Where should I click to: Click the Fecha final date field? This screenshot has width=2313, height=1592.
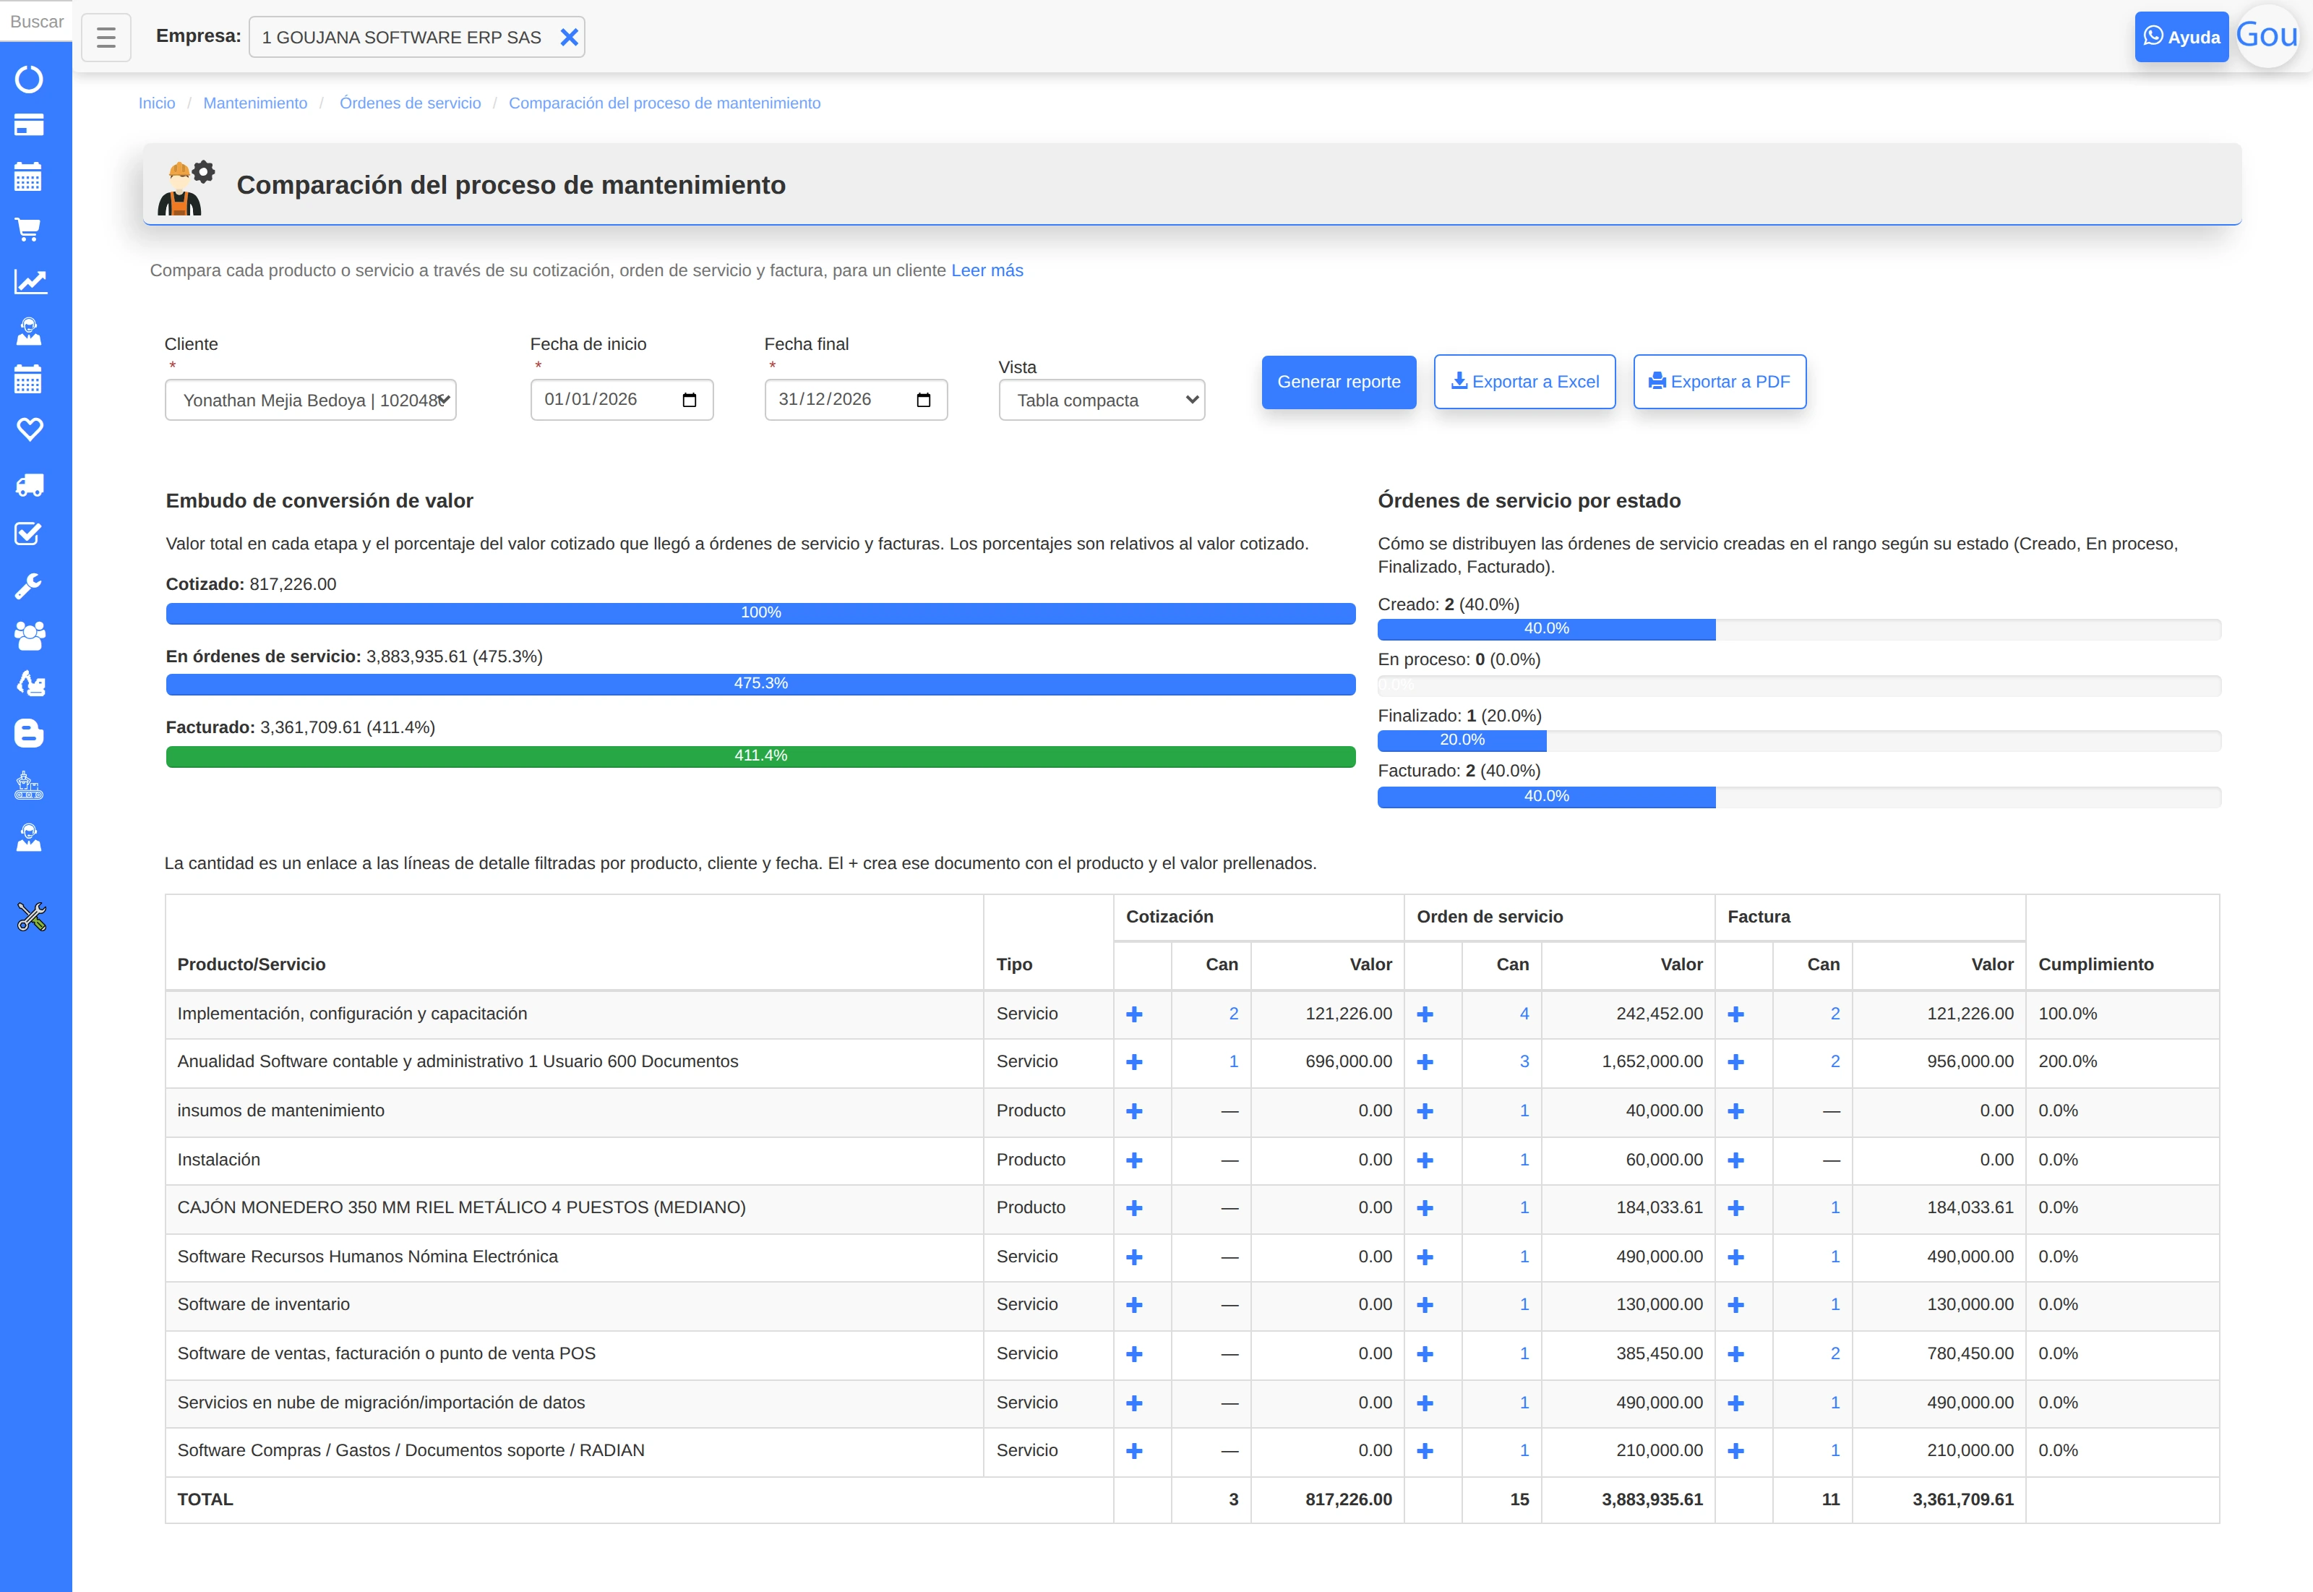pos(857,400)
